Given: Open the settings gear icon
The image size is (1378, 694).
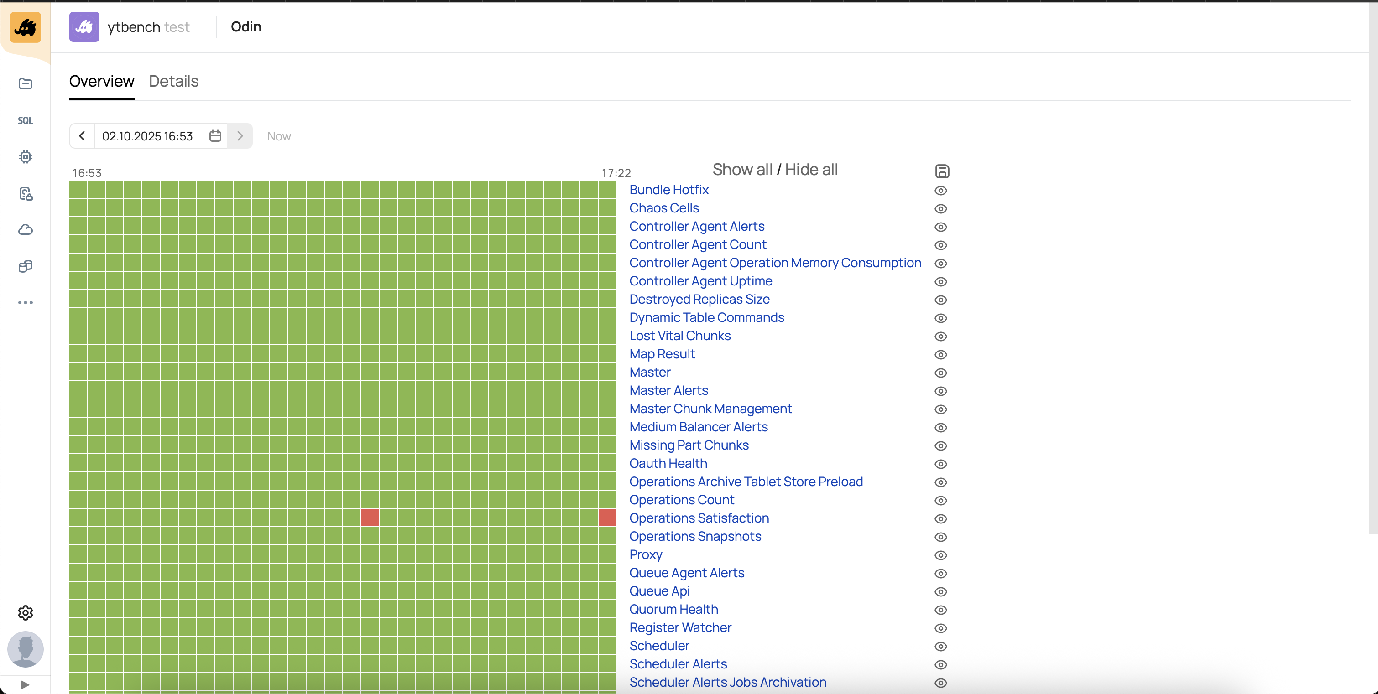Looking at the screenshot, I should click(25, 612).
